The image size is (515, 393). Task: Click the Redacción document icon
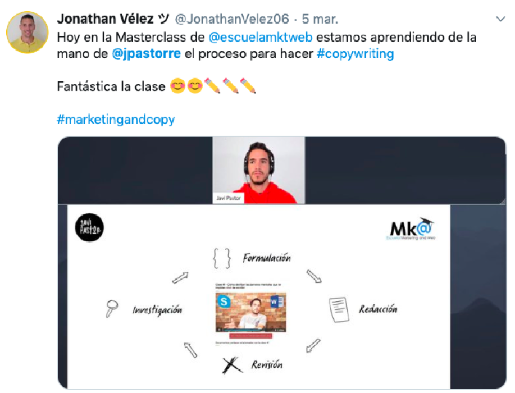(339, 309)
